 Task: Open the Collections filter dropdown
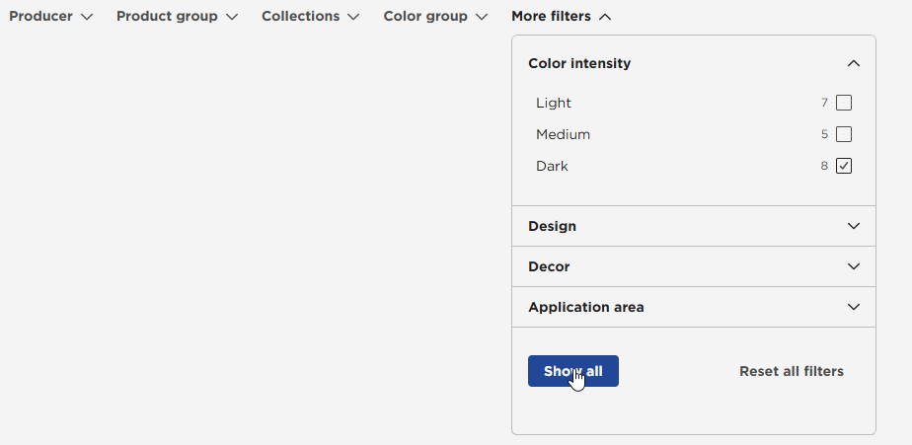(x=300, y=17)
